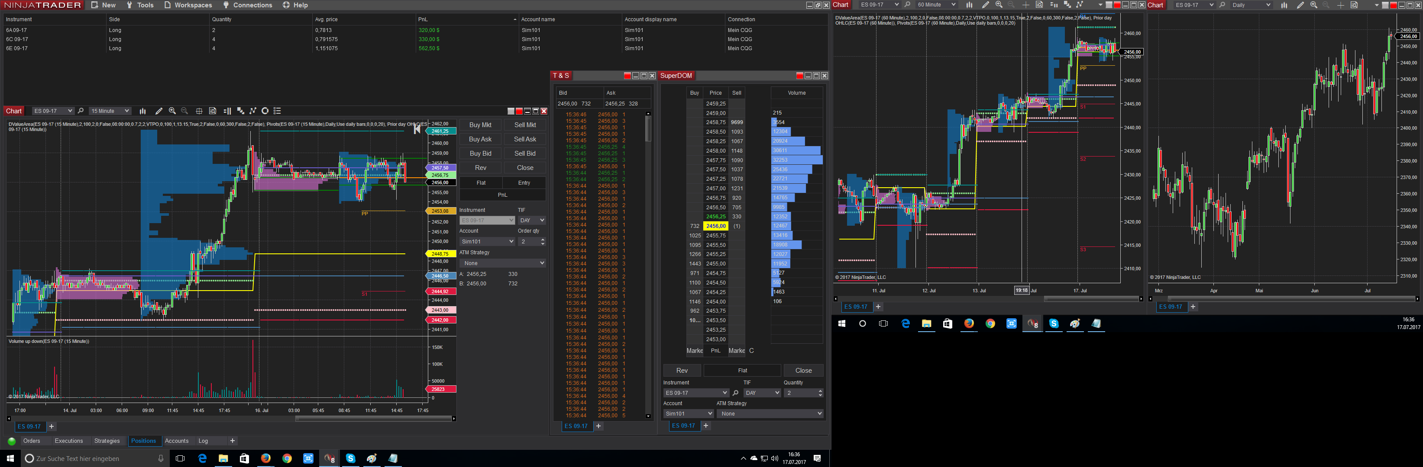The height and width of the screenshot is (467, 1423).
Task: Open Indicators dialog in 60 Minute chart
Action: point(1067,5)
